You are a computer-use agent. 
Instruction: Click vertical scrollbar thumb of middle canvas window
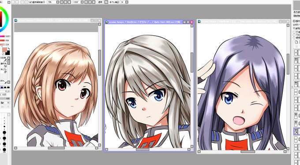pos(192,62)
